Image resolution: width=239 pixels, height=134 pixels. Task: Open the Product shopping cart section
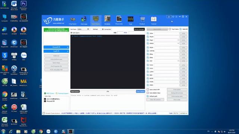coord(142,20)
